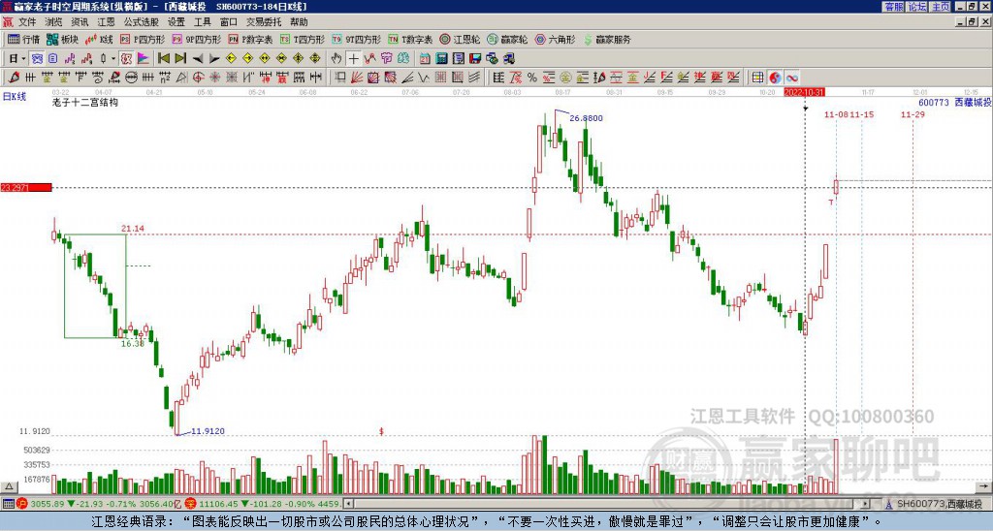Open the 浏览 menu
Viewport: 993px width, 531px height.
(x=53, y=22)
